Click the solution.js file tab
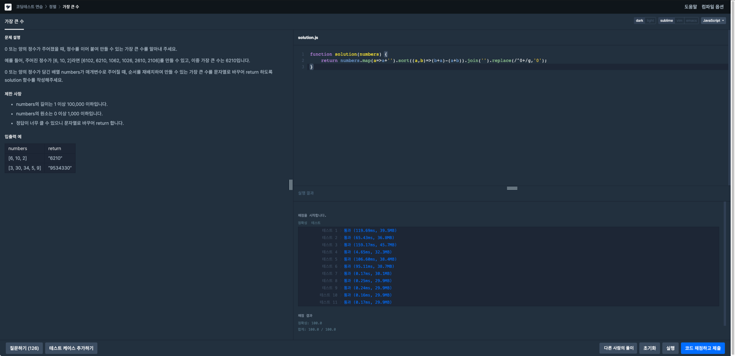735x356 pixels. click(x=308, y=38)
